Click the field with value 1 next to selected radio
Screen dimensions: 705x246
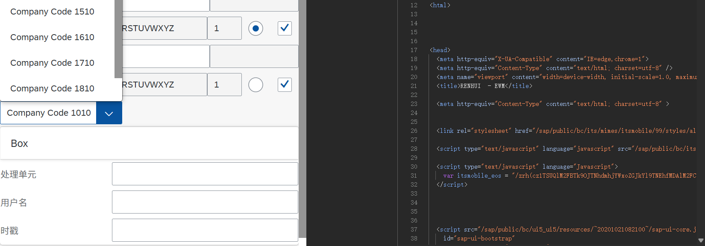click(224, 28)
